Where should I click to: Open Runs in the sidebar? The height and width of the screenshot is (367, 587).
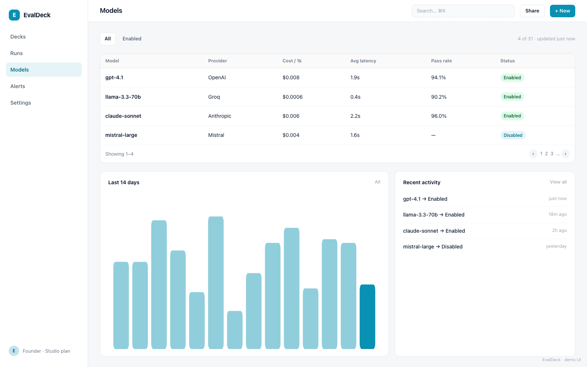(44, 53)
